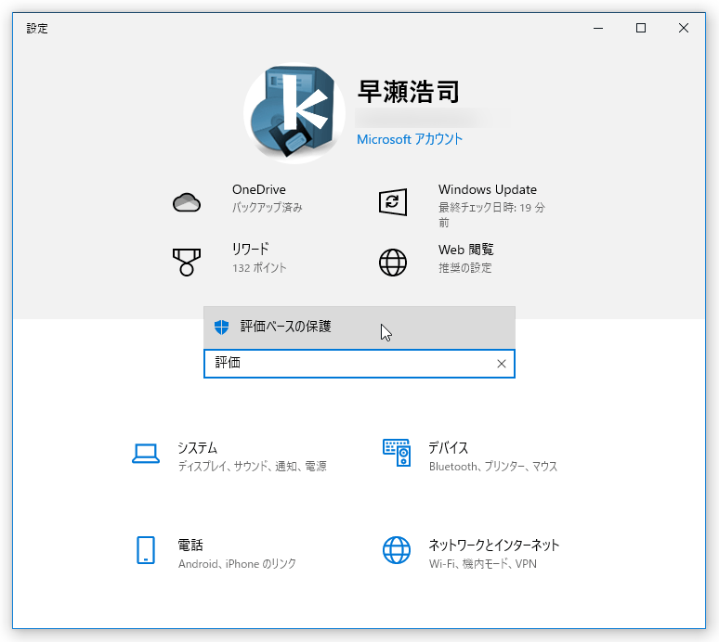
Task: Open ネットワークとインターネット settings category
Action: (x=494, y=545)
